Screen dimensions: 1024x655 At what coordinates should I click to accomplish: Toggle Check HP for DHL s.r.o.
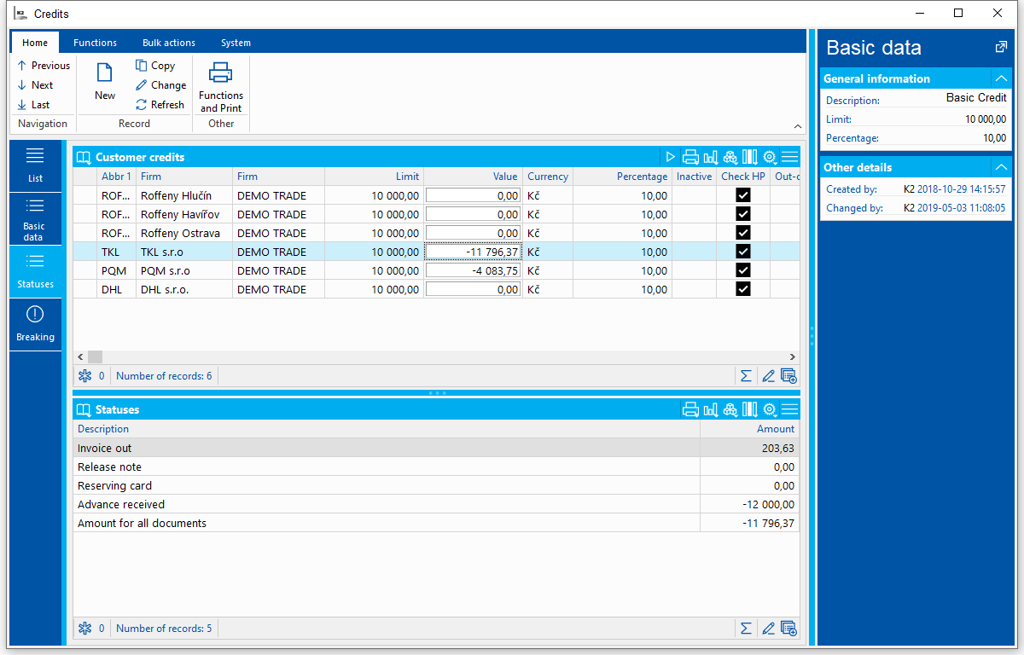click(743, 289)
